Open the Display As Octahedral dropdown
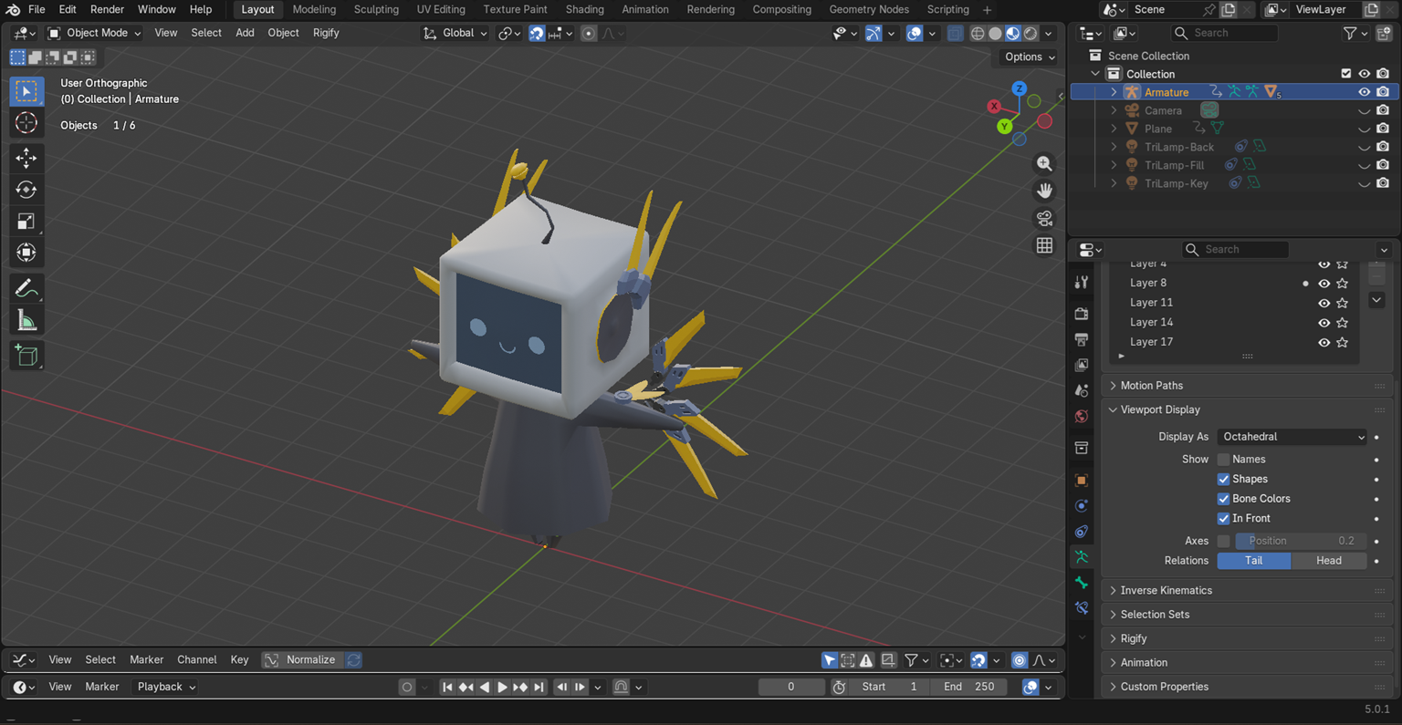This screenshot has height=725, width=1402. [x=1292, y=437]
